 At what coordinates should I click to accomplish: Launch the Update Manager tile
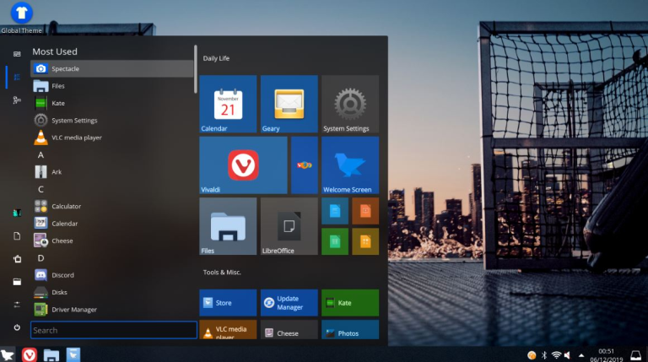[289, 303]
